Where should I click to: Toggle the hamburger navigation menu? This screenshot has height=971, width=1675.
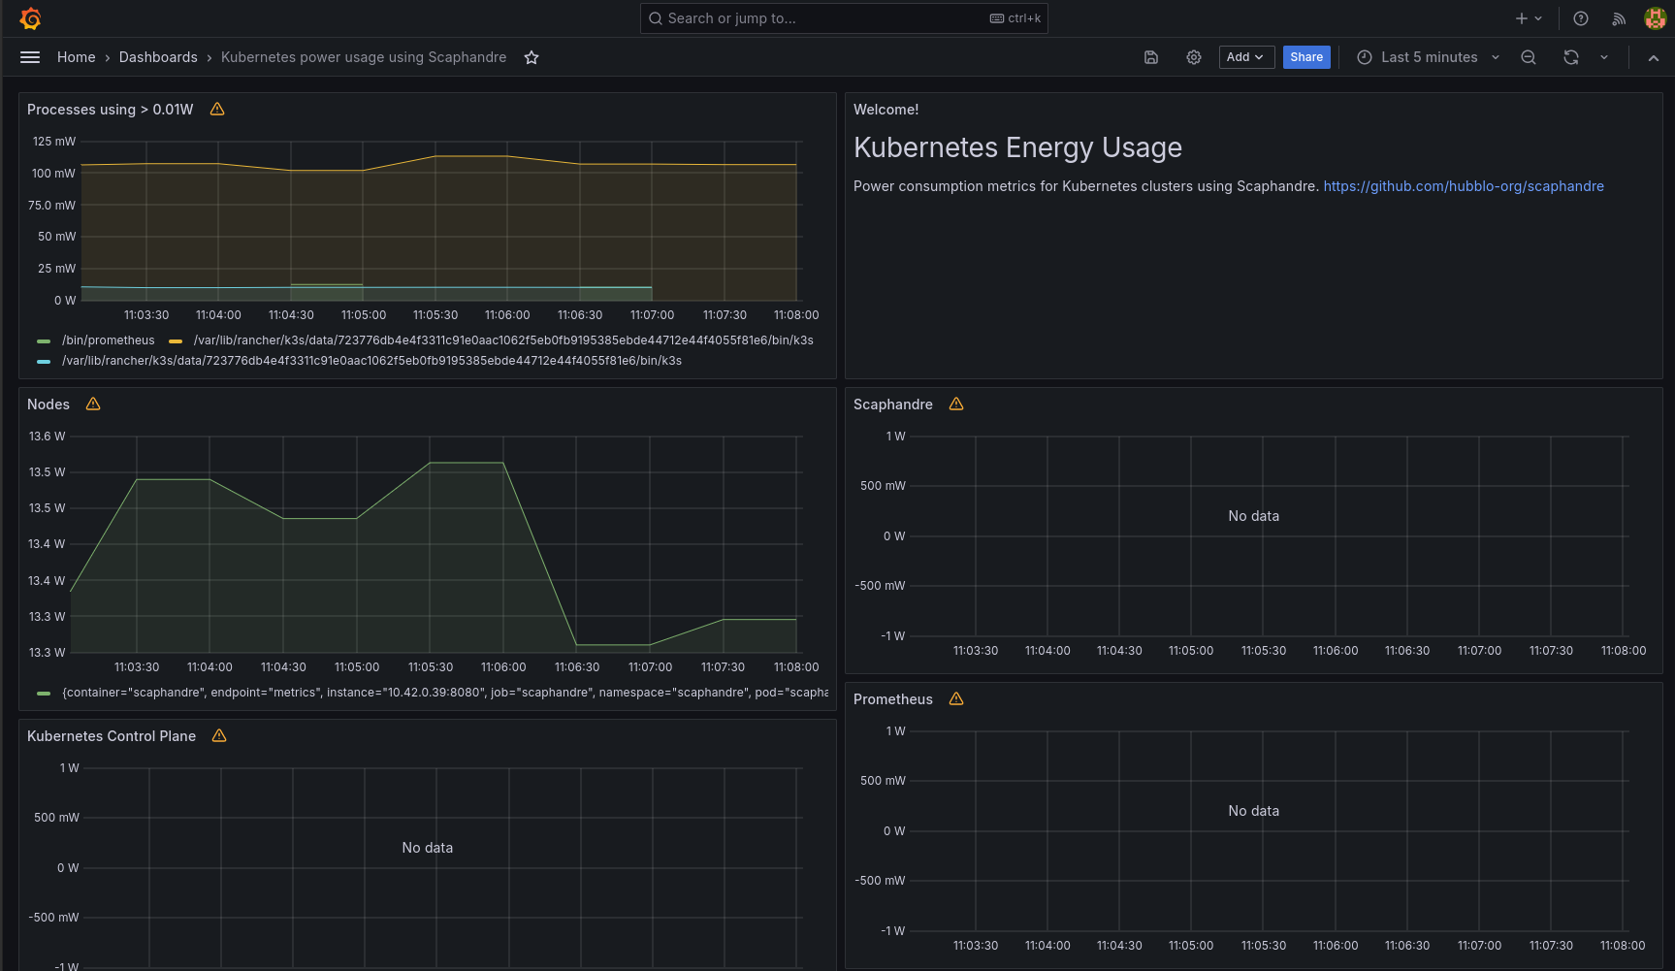click(30, 57)
